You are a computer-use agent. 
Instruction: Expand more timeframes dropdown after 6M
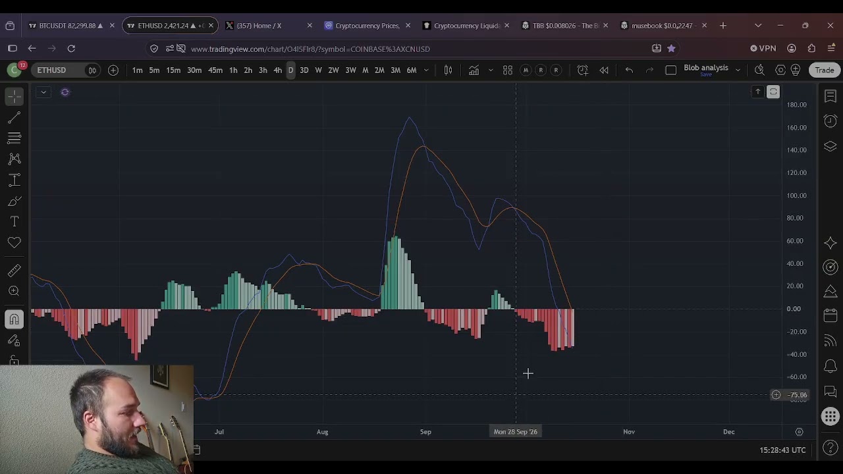(x=426, y=70)
